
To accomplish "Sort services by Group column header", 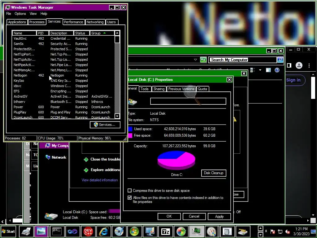I will (102, 33).
